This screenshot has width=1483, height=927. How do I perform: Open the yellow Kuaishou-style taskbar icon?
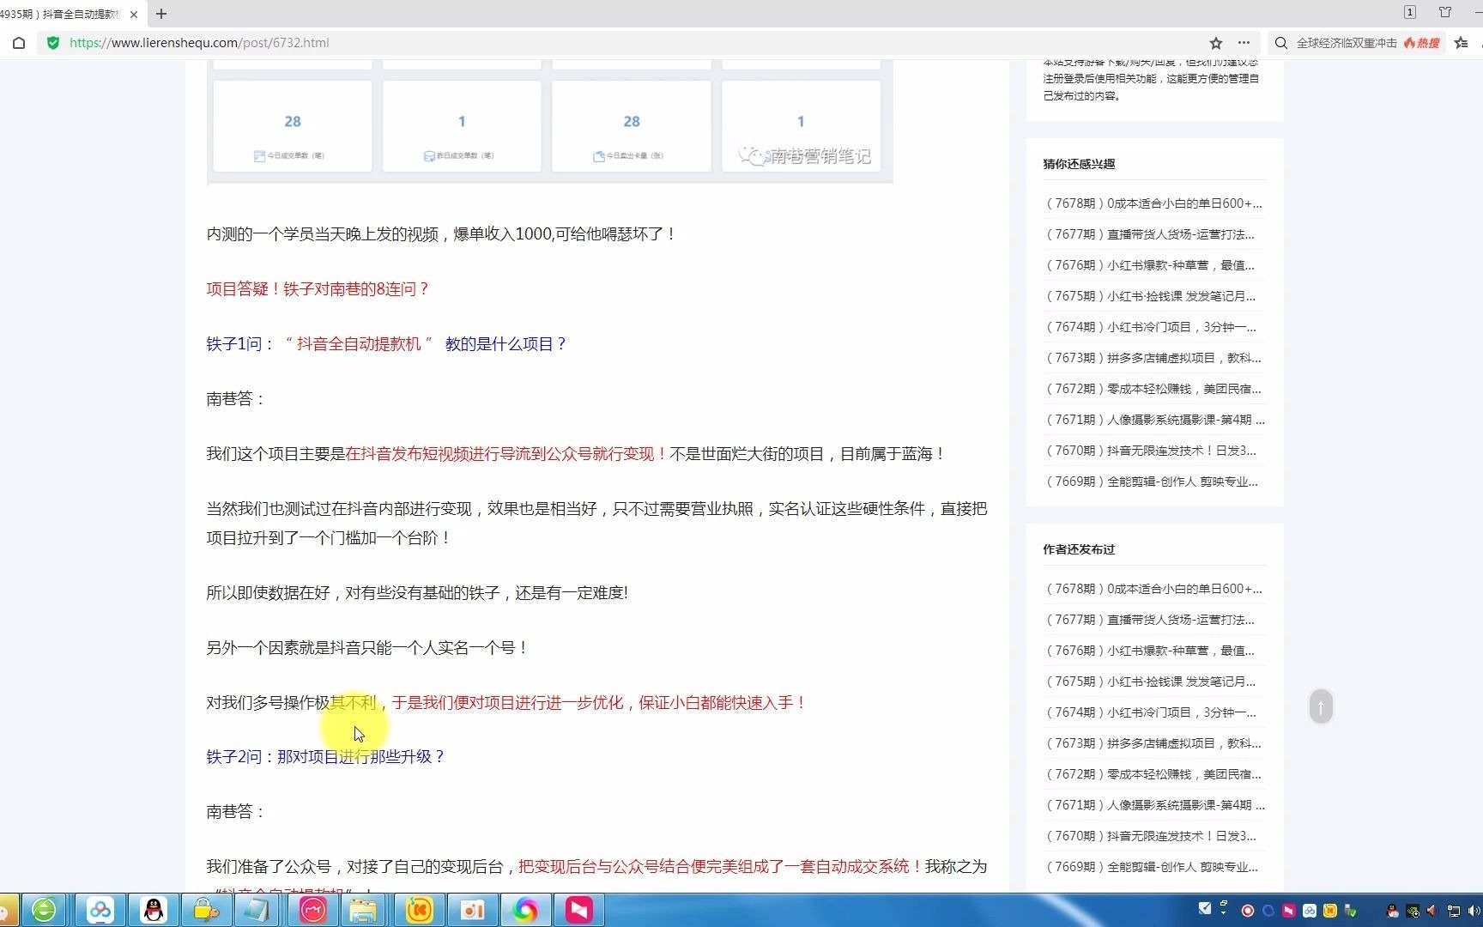tap(419, 910)
